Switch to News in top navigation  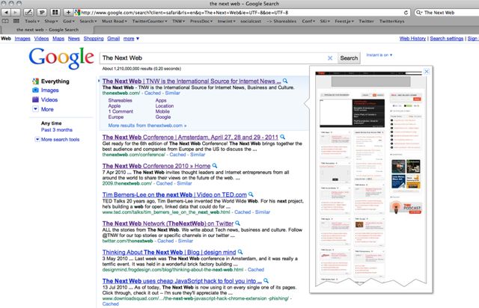(73, 38)
